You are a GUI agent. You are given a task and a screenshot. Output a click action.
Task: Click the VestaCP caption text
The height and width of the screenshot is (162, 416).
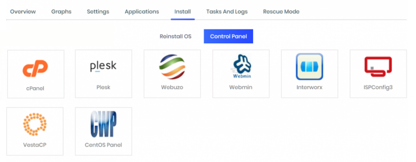tap(35, 145)
